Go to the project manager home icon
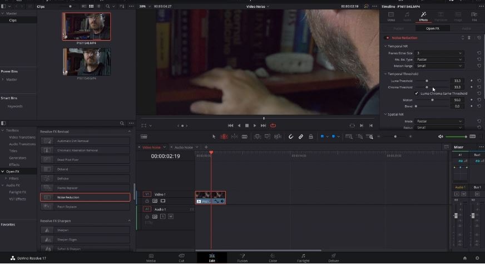 464,258
